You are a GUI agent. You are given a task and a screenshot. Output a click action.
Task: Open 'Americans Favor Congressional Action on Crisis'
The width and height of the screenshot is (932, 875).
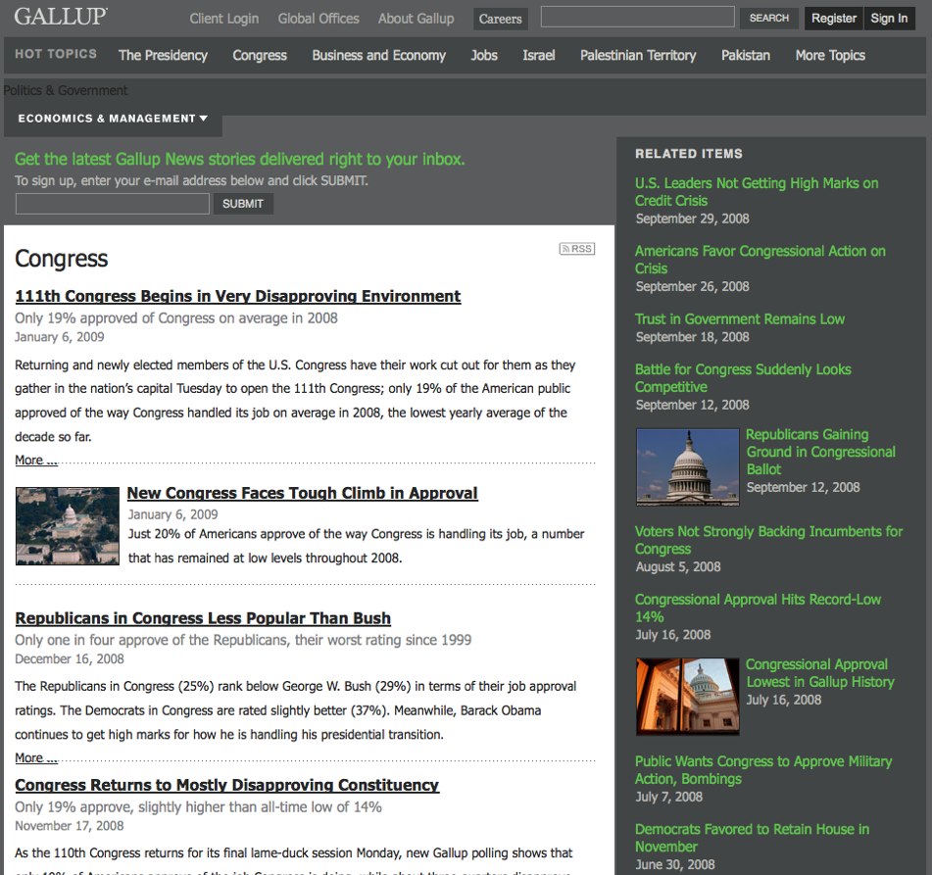coord(760,260)
